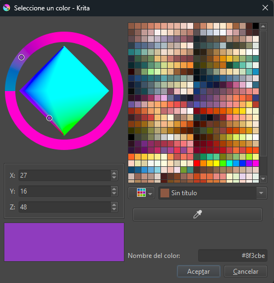Pick the magenta swatch ending the rainbow row
274x283 pixels.
[x=255, y=163]
